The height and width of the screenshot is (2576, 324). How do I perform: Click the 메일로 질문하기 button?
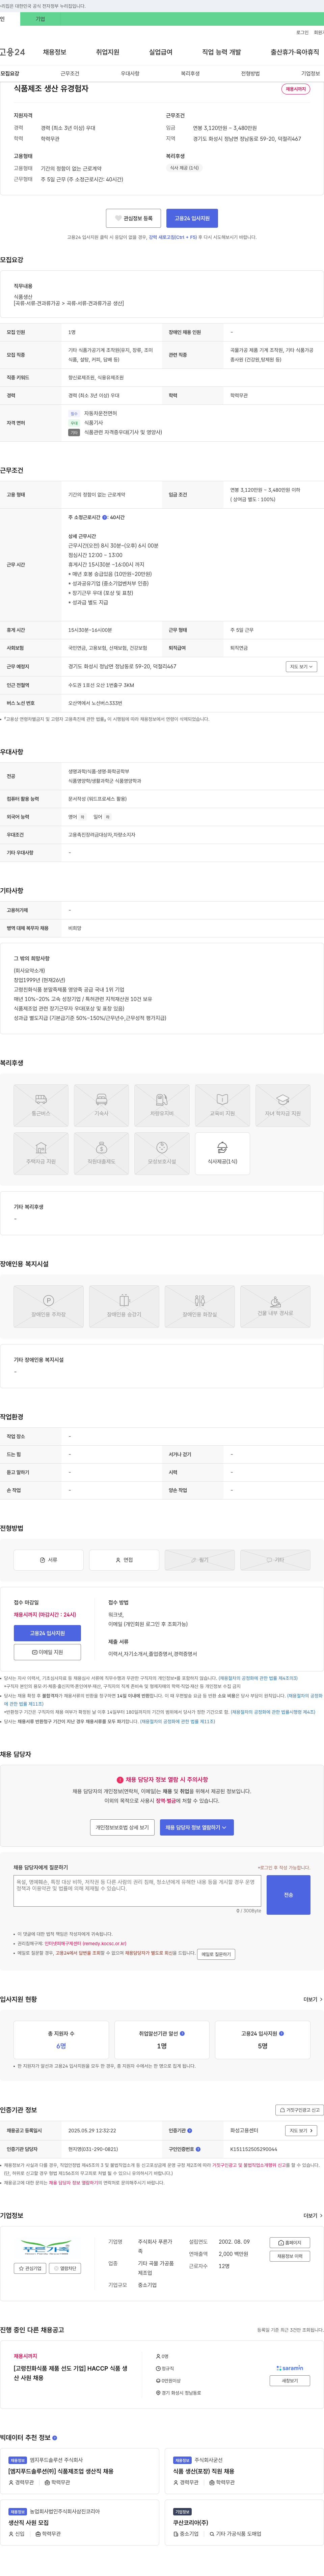point(216,1954)
